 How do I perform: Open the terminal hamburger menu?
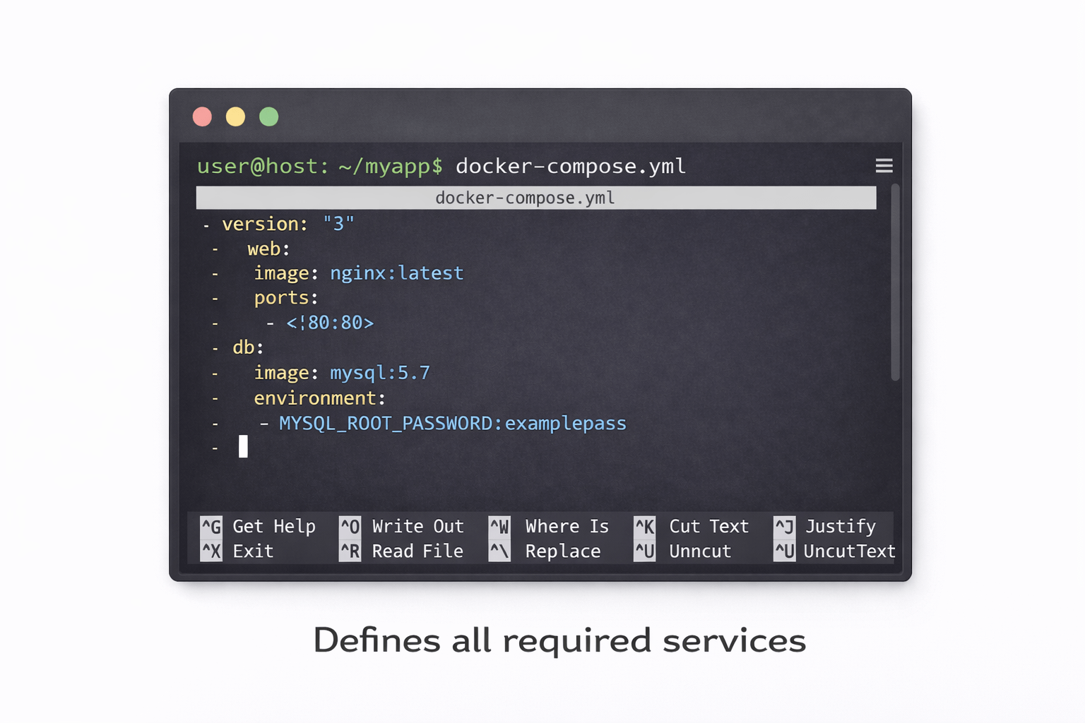tap(884, 166)
